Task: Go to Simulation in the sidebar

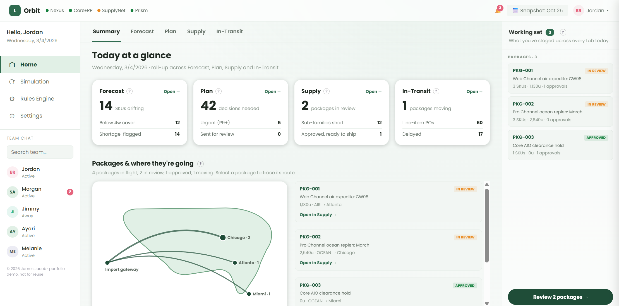Action: point(40,82)
